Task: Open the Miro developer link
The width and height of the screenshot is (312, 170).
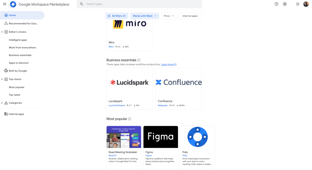Action: point(111,47)
